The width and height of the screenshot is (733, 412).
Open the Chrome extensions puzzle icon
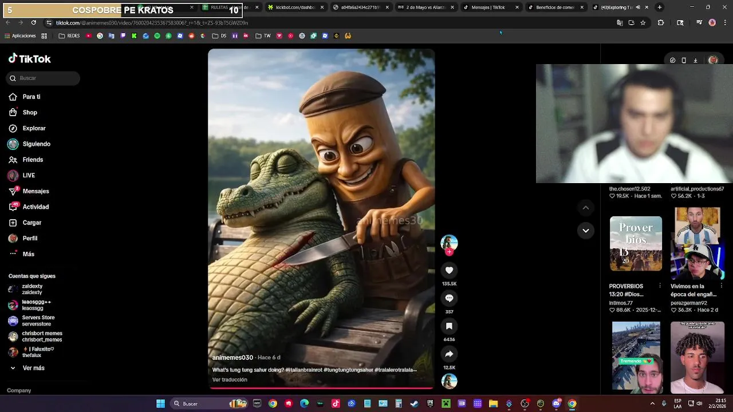pos(661,23)
